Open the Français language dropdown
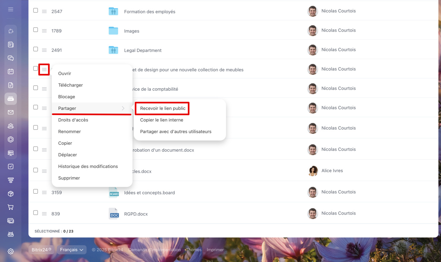The image size is (441, 262). point(72,250)
